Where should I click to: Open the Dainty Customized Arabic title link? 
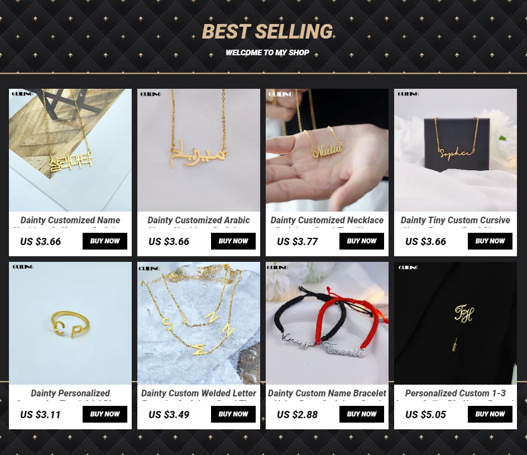(x=199, y=221)
